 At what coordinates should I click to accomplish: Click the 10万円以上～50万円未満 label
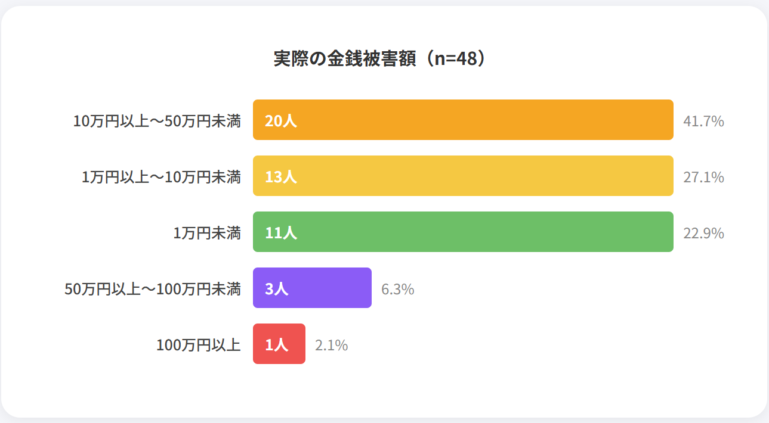157,121
